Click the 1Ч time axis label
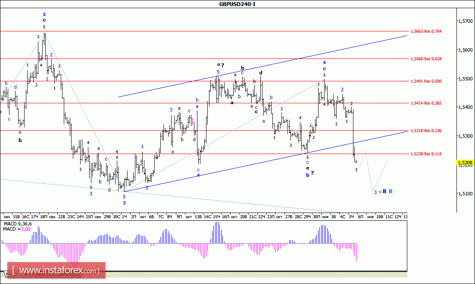This screenshot has width=475, height=284. tap(124, 216)
